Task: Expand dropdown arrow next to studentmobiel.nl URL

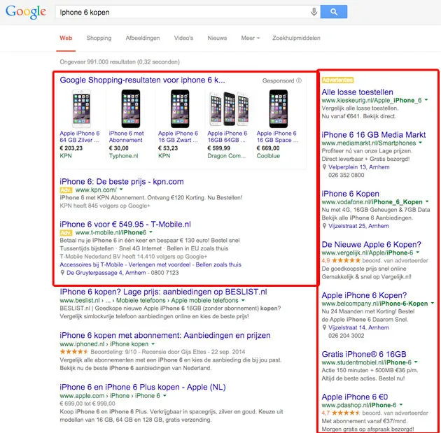Action: [x=416, y=362]
